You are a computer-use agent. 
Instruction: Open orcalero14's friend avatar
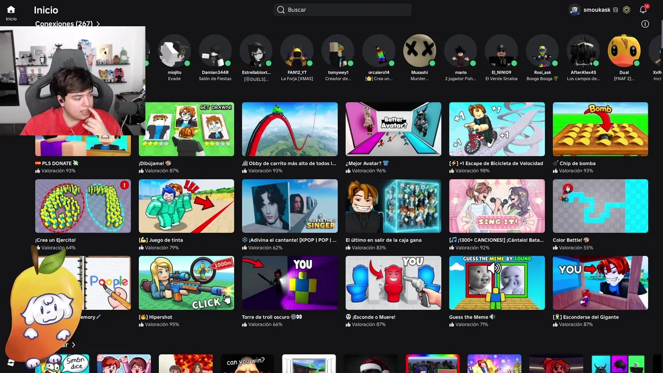[379, 51]
